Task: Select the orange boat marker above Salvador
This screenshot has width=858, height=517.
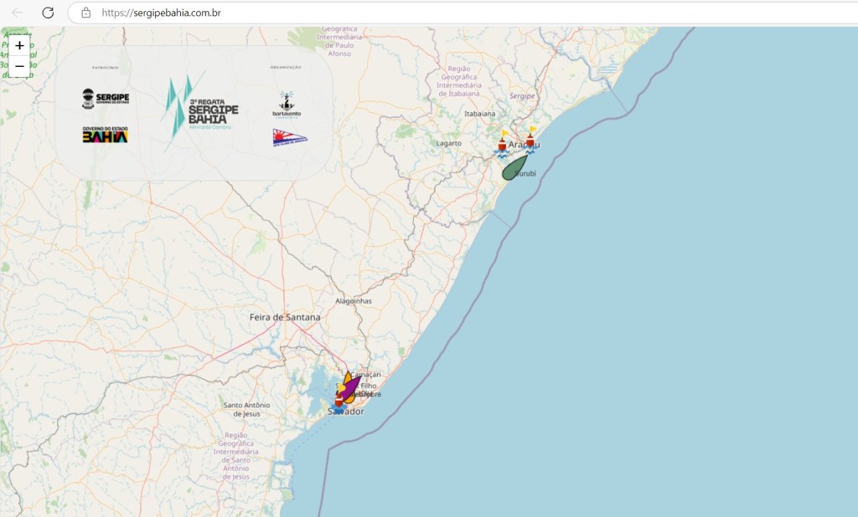Action: pyautogui.click(x=347, y=377)
